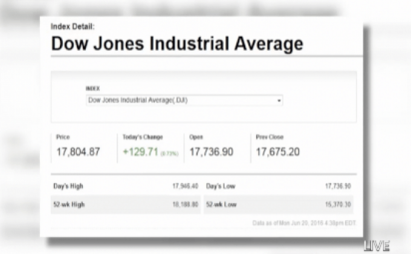411x254 pixels.
Task: Click the "Today's Change" column label
Action: 142,137
